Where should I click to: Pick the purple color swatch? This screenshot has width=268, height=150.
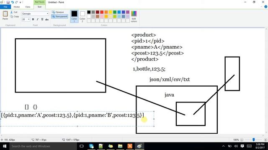128,12
